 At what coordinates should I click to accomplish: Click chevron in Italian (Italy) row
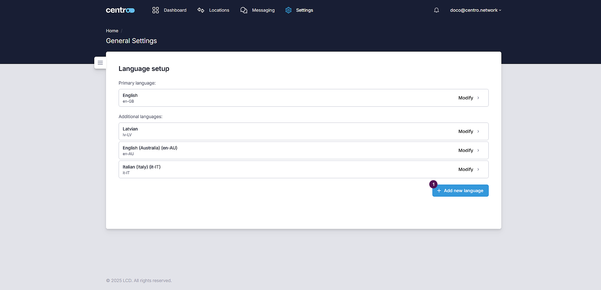[478, 169]
